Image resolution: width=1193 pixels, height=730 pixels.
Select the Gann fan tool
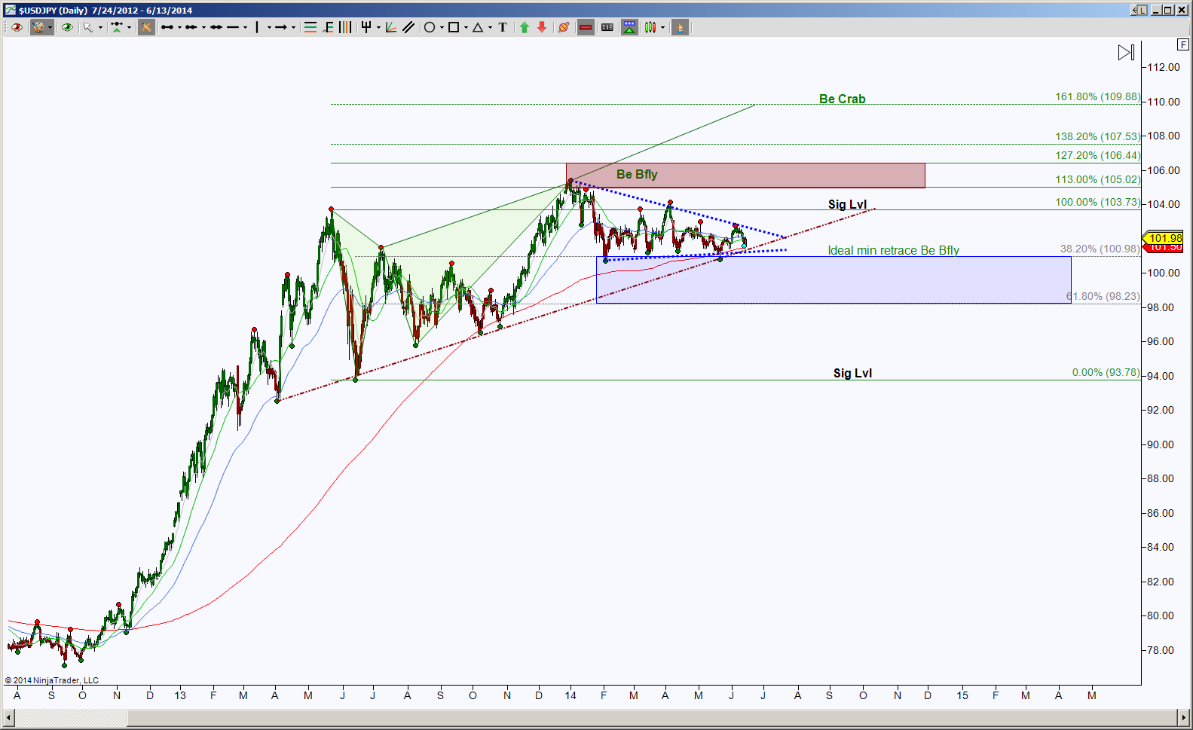click(x=390, y=27)
